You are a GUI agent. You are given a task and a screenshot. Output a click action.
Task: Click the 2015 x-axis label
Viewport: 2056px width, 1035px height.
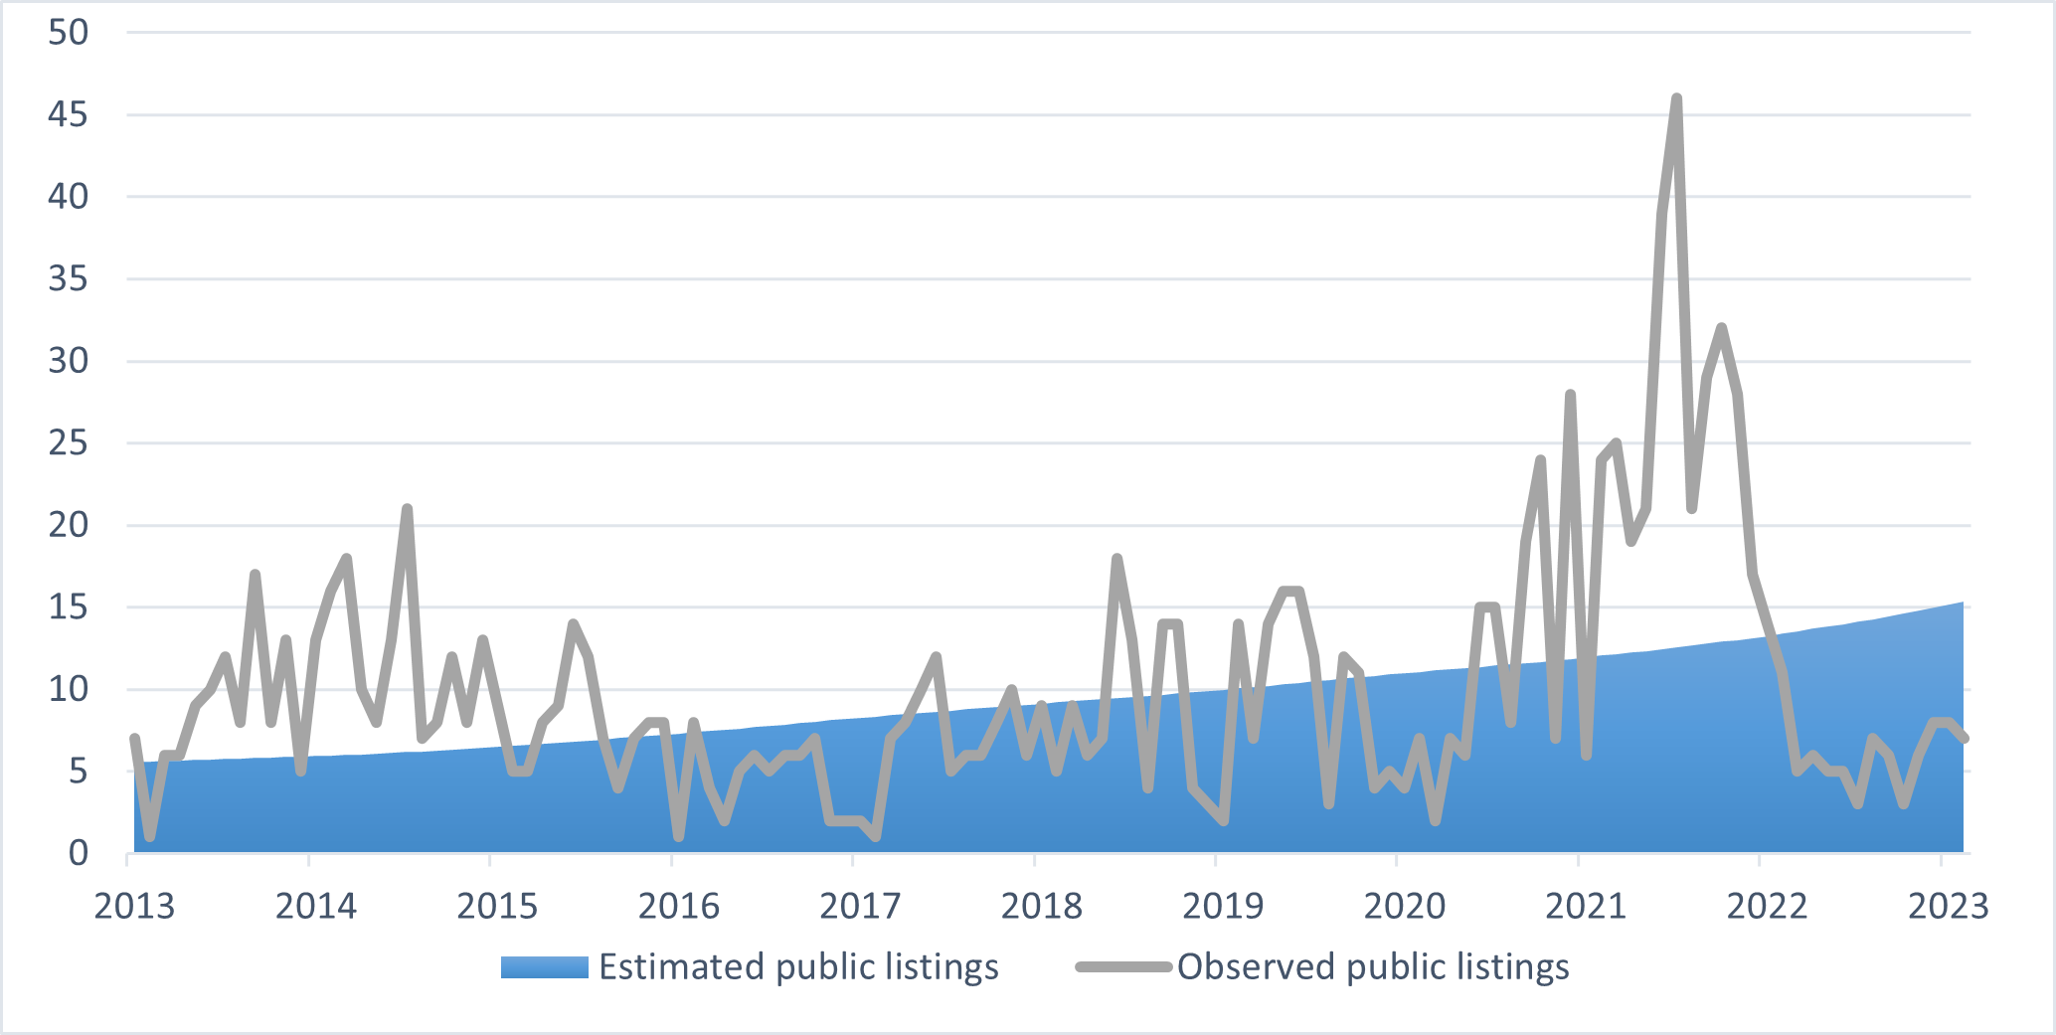tap(497, 907)
